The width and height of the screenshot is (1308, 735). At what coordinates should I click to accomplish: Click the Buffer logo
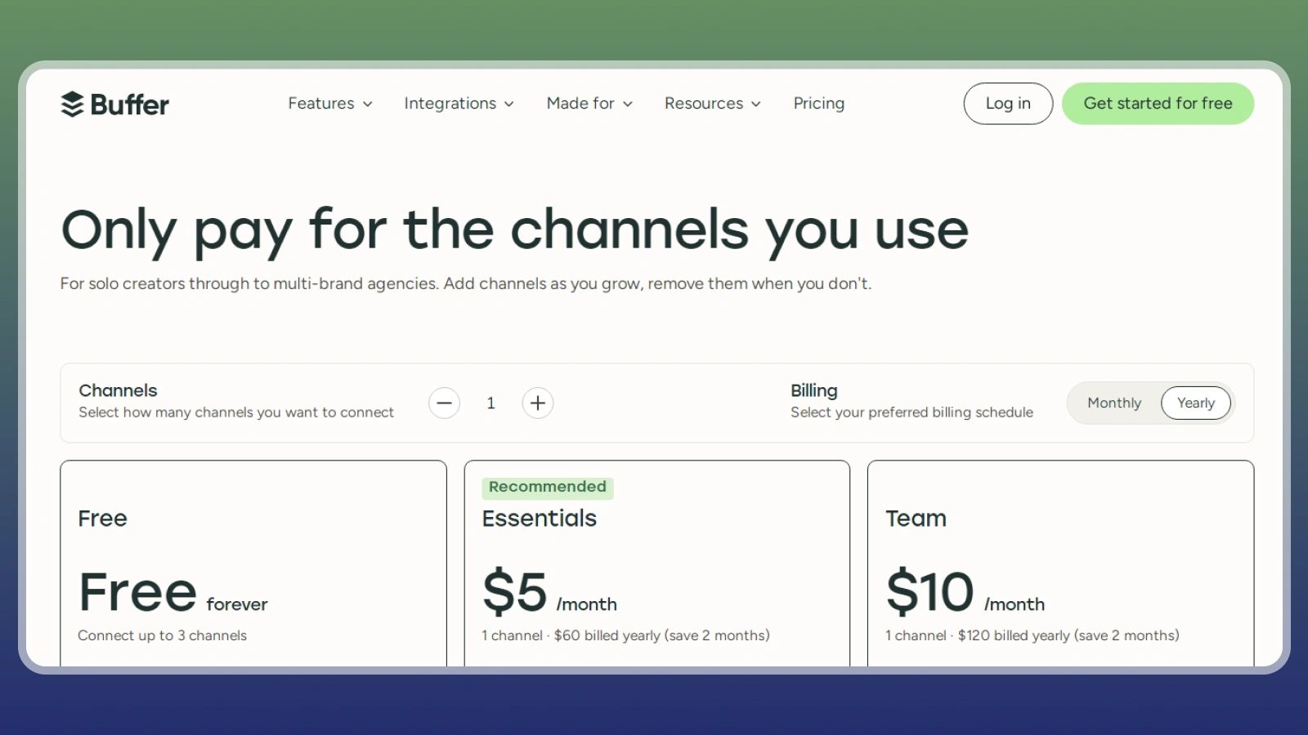115,105
